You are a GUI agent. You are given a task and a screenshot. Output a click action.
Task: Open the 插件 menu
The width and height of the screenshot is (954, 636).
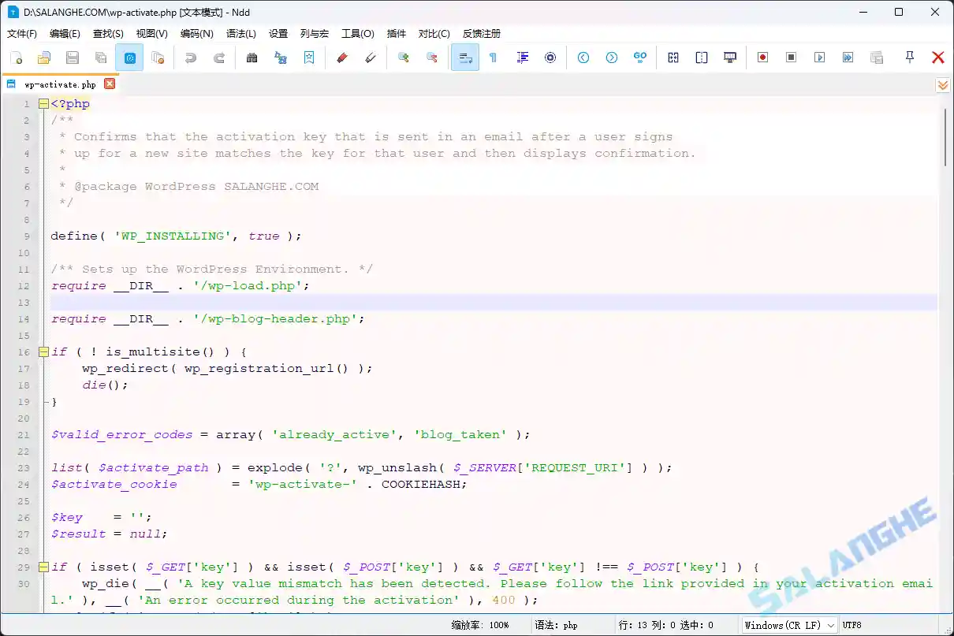pos(397,33)
